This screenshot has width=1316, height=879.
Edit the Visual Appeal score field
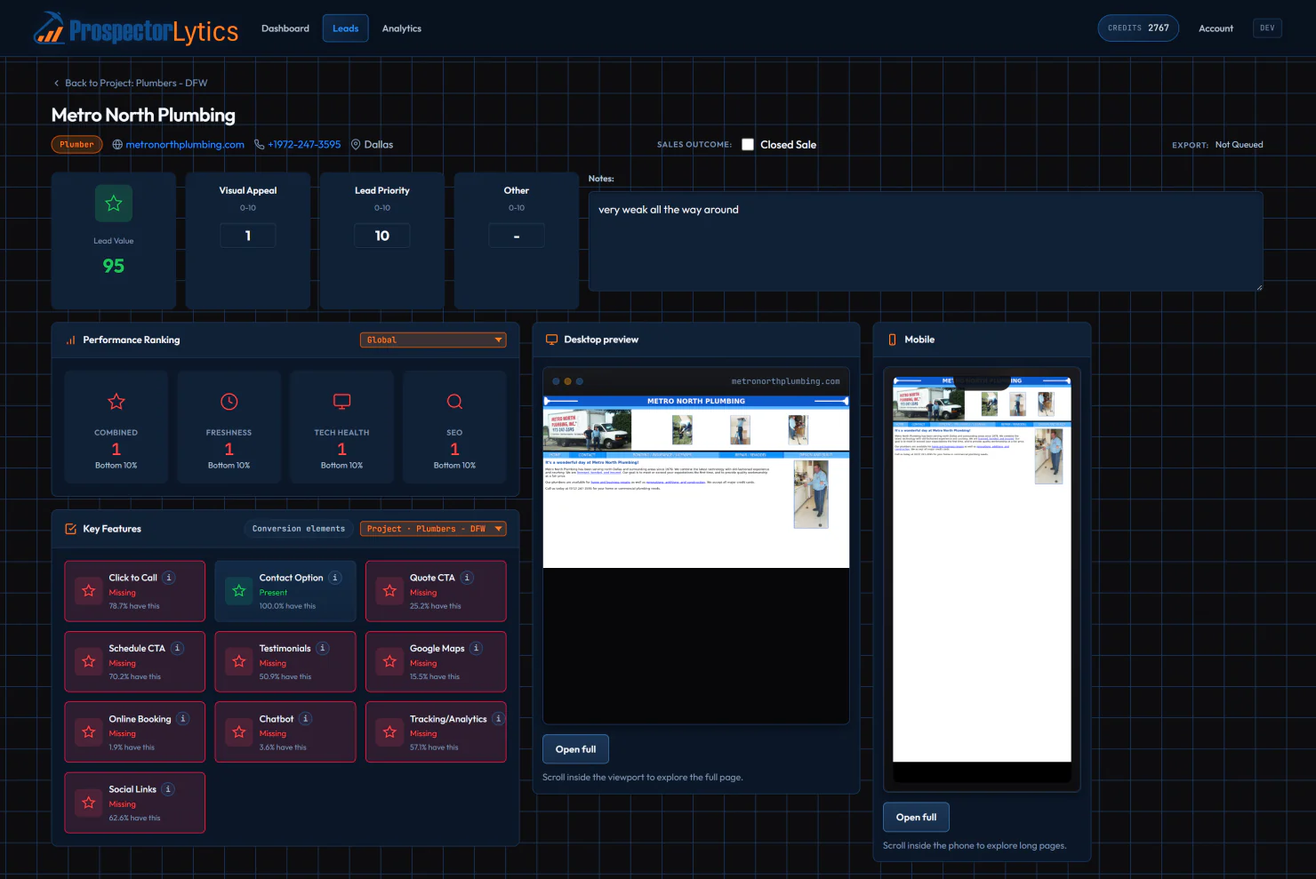pos(248,236)
